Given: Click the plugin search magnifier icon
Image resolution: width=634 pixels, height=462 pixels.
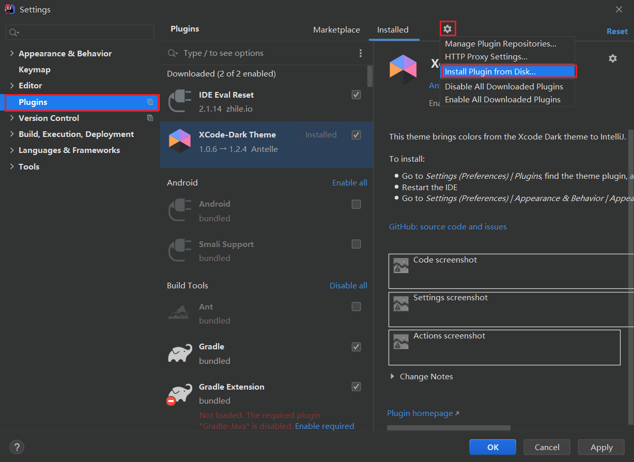Looking at the screenshot, I should [x=173, y=53].
